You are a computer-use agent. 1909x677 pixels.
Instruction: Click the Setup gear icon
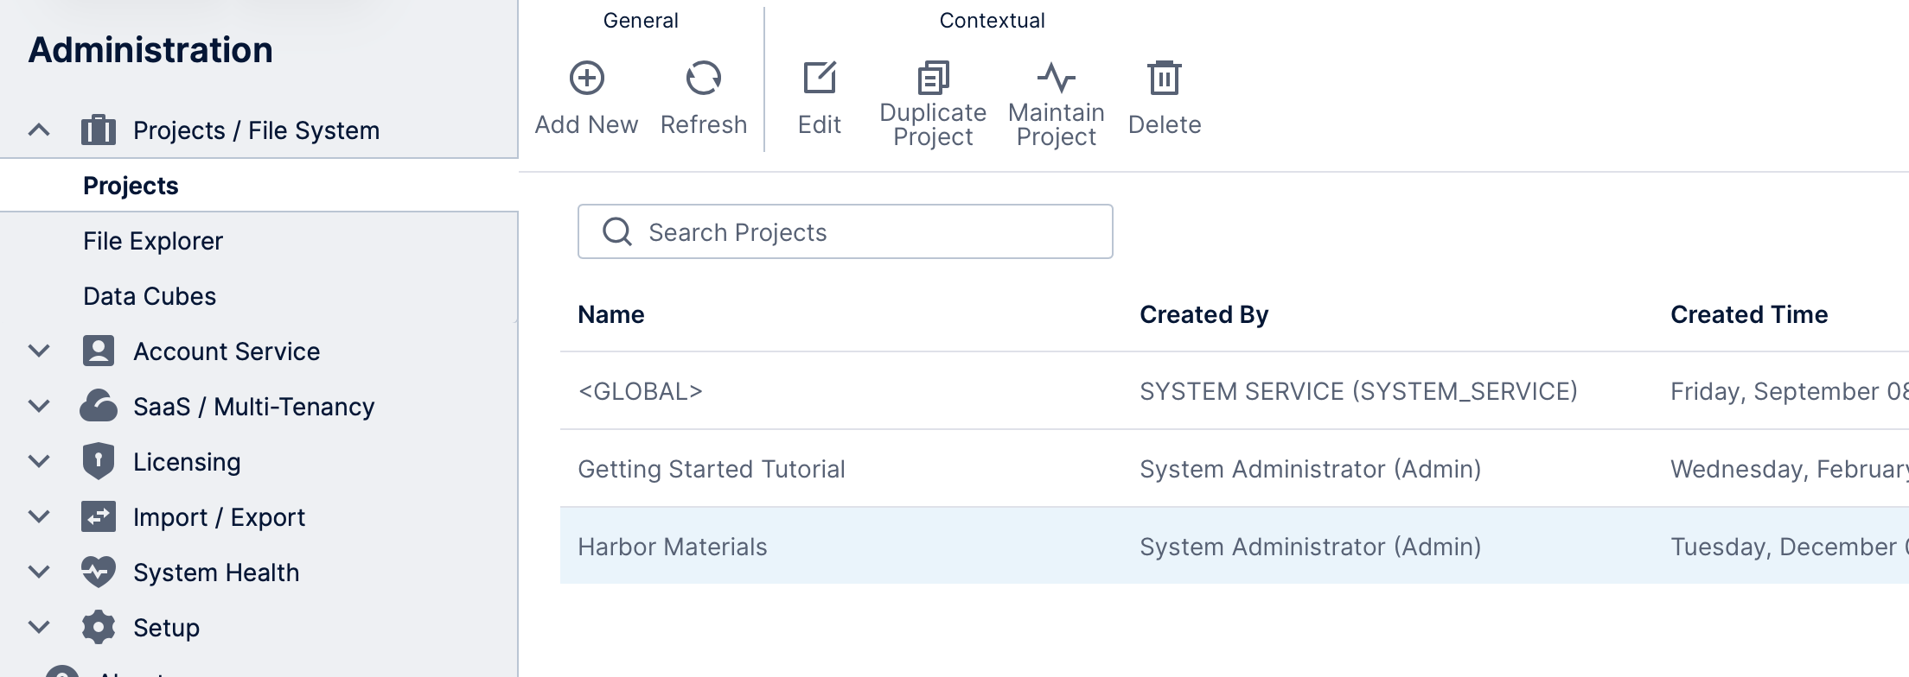coord(99,627)
